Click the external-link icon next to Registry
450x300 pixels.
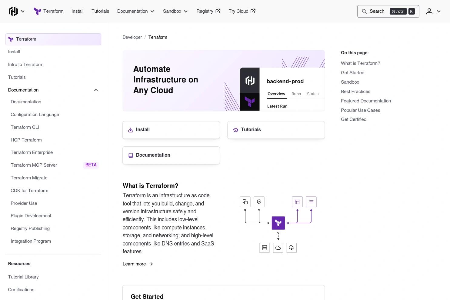pos(218,11)
